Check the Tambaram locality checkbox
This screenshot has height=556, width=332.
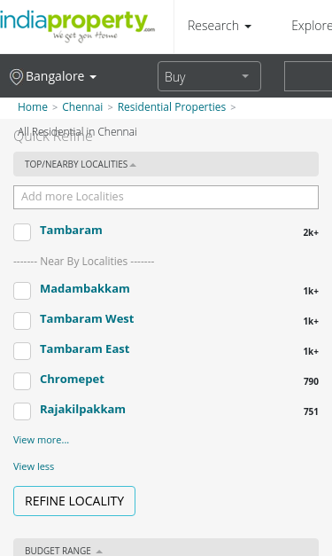(x=22, y=232)
